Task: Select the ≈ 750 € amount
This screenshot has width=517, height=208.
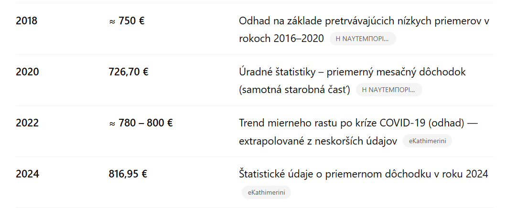Action: click(x=127, y=21)
